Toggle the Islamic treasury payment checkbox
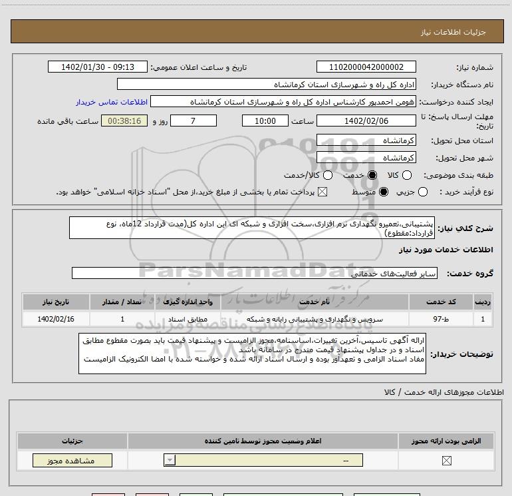The height and width of the screenshot is (496, 512). (322, 192)
